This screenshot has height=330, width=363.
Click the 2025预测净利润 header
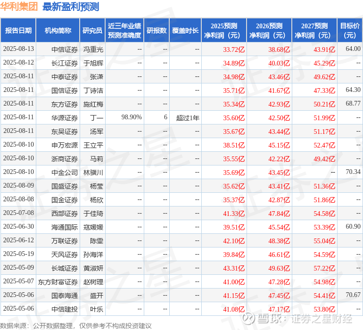224,30
